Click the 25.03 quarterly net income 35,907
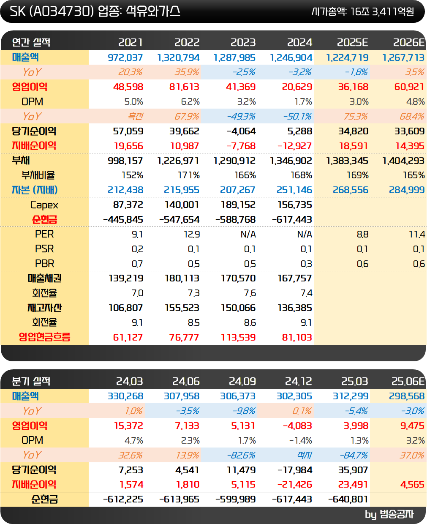427x524 pixels. [x=354, y=470]
